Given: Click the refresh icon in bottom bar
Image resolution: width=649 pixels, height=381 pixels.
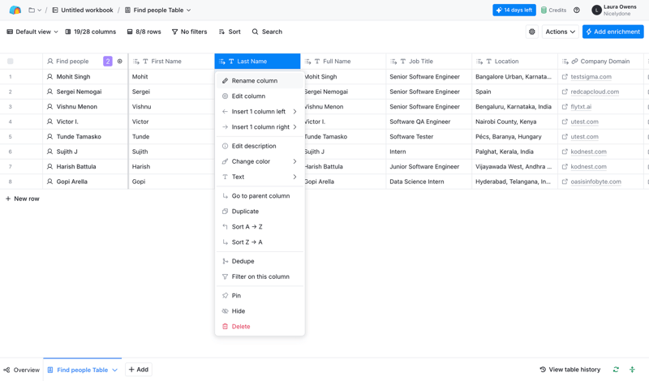Looking at the screenshot, I should coord(616,370).
